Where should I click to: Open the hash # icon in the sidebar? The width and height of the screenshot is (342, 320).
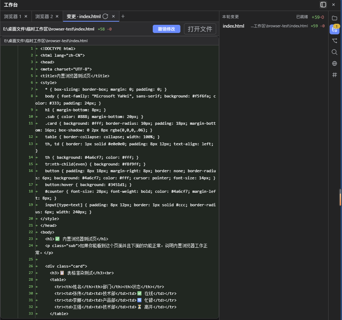pyautogui.click(x=335, y=75)
